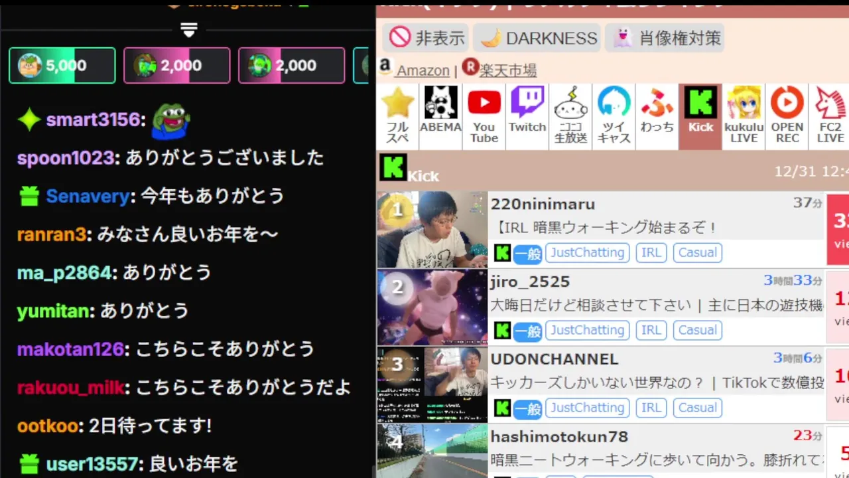Screen dimensions: 849x478
Task: Click makotan126 username in chat
Action: pos(71,349)
